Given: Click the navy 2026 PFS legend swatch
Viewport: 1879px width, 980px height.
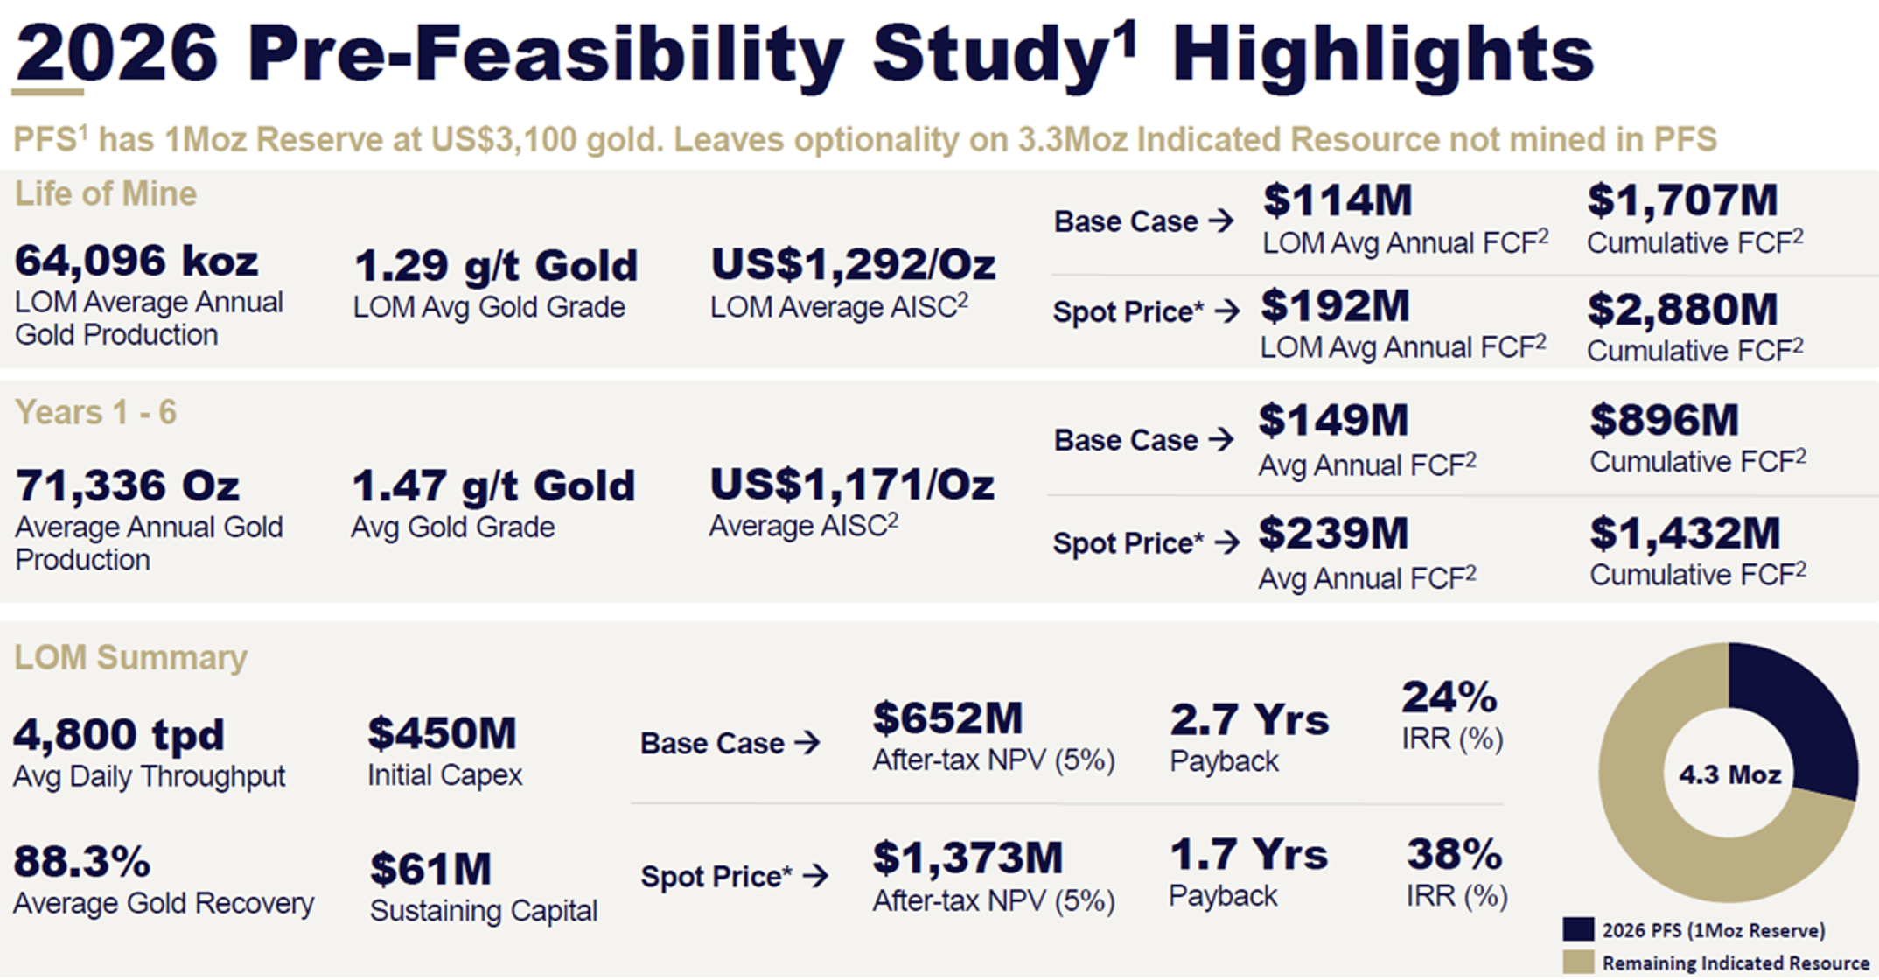Looking at the screenshot, I should click(x=1578, y=929).
